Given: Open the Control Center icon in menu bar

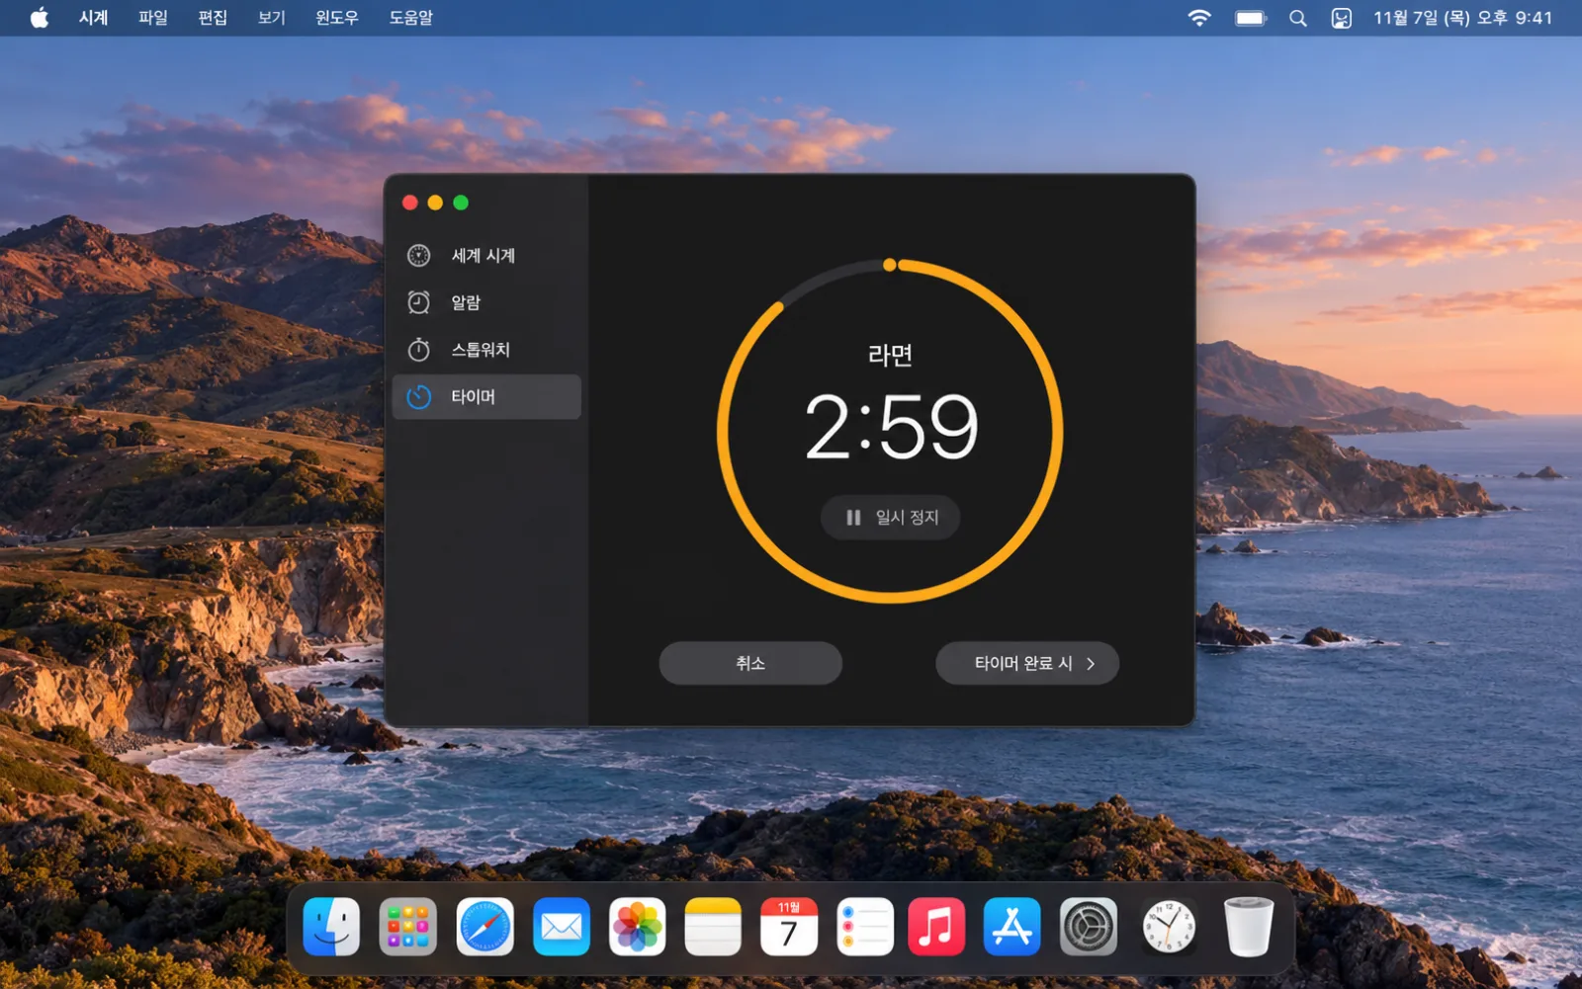Looking at the screenshot, I should coord(1342,18).
